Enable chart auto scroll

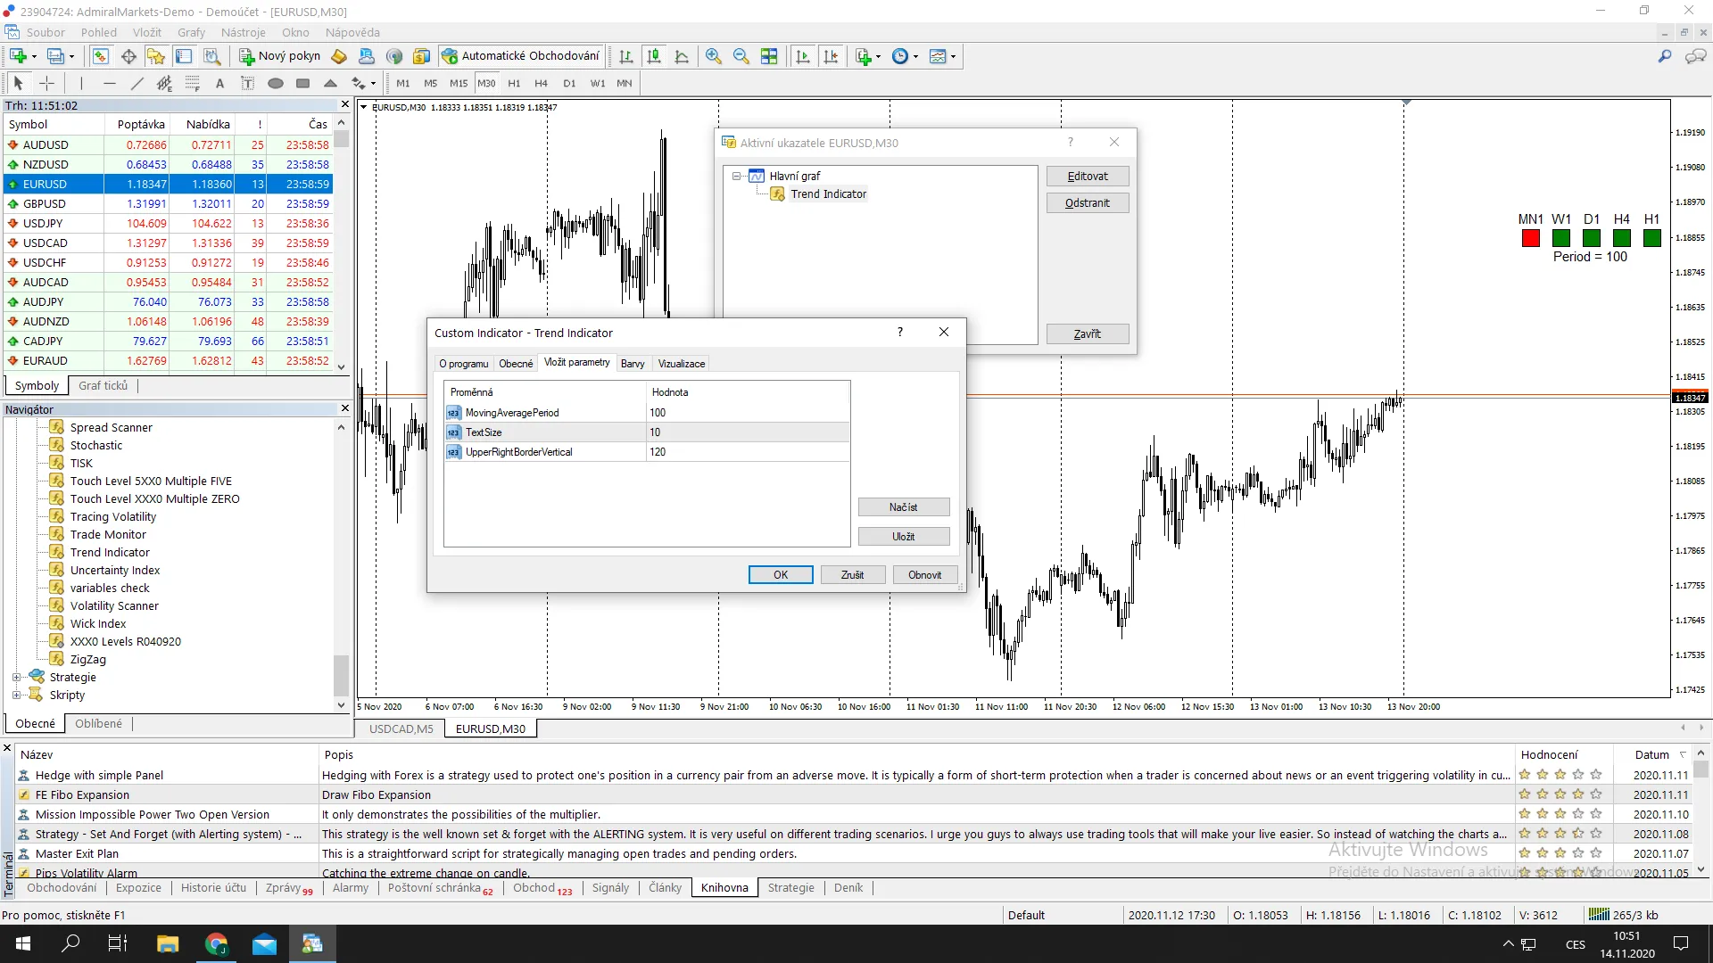point(804,55)
